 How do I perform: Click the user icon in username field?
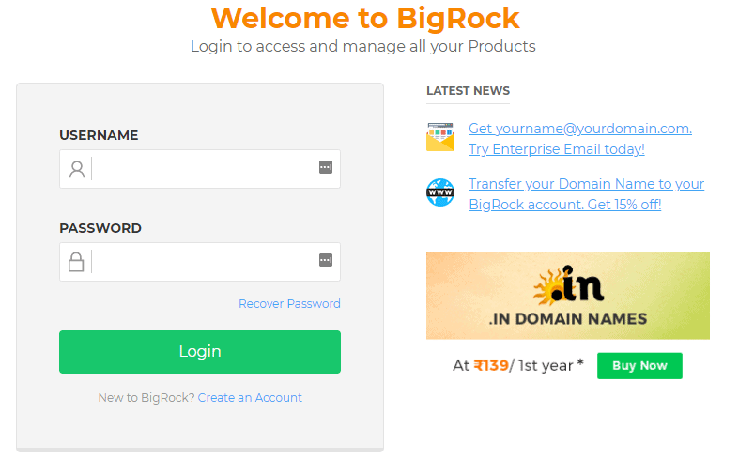77,169
